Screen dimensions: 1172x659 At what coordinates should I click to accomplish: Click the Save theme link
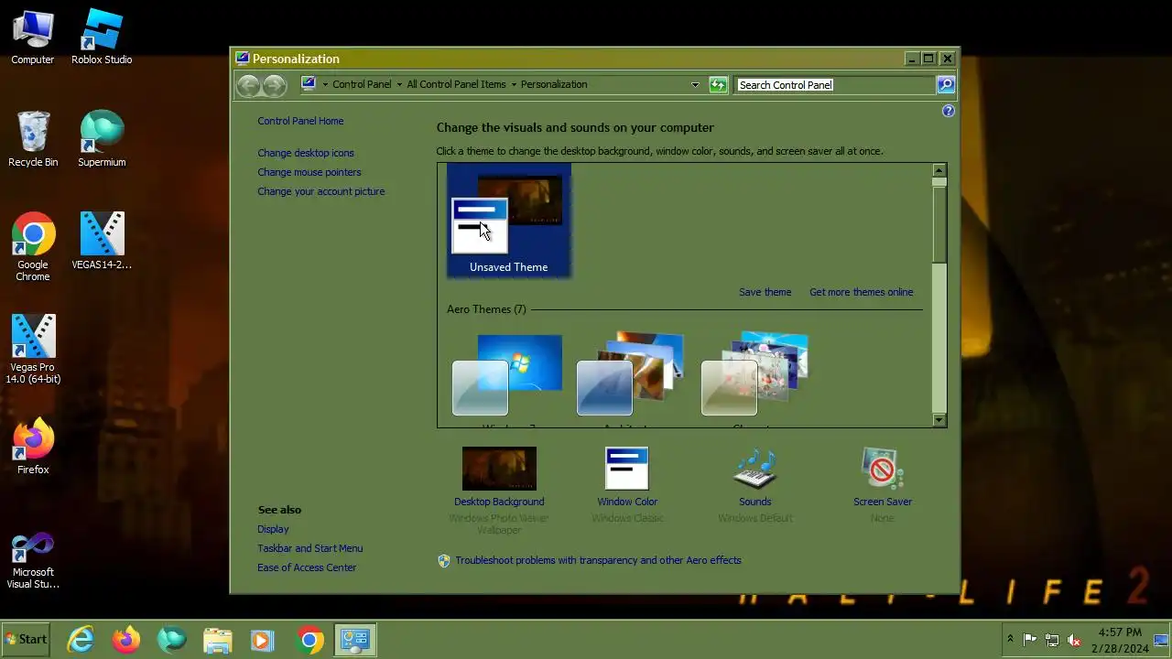tap(765, 292)
